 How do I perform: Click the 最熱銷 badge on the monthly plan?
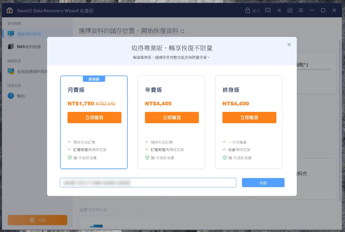(94, 79)
